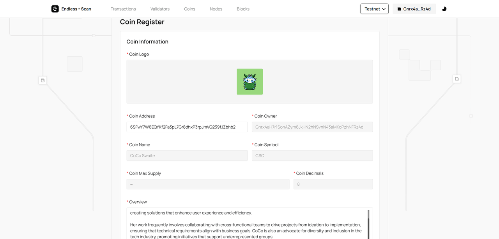Click the wallet icon beside Gnrx4a...Rz4d

pos(399,9)
